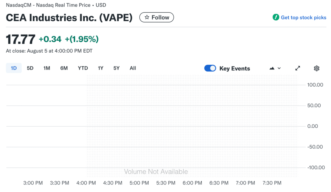
Task: Expand chart to full screen
Action: [x=298, y=68]
